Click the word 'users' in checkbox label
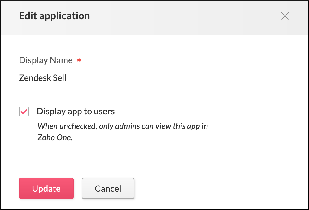The image size is (309, 210). [105, 112]
